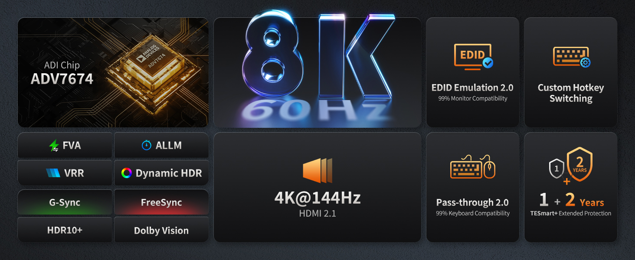
Task: Select the FreeSync tile
Action: tap(161, 202)
